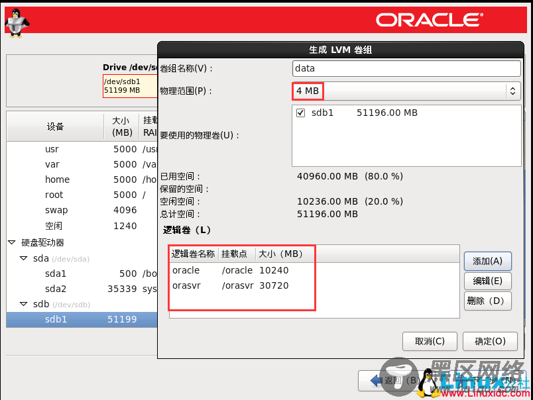Select the sda1 partition row
Screen dimensions: 533x400
click(82, 274)
